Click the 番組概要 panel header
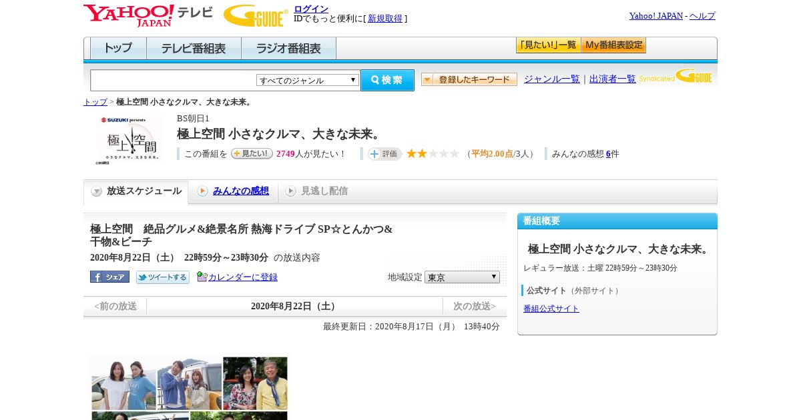This screenshot has height=420, width=801. (x=617, y=221)
